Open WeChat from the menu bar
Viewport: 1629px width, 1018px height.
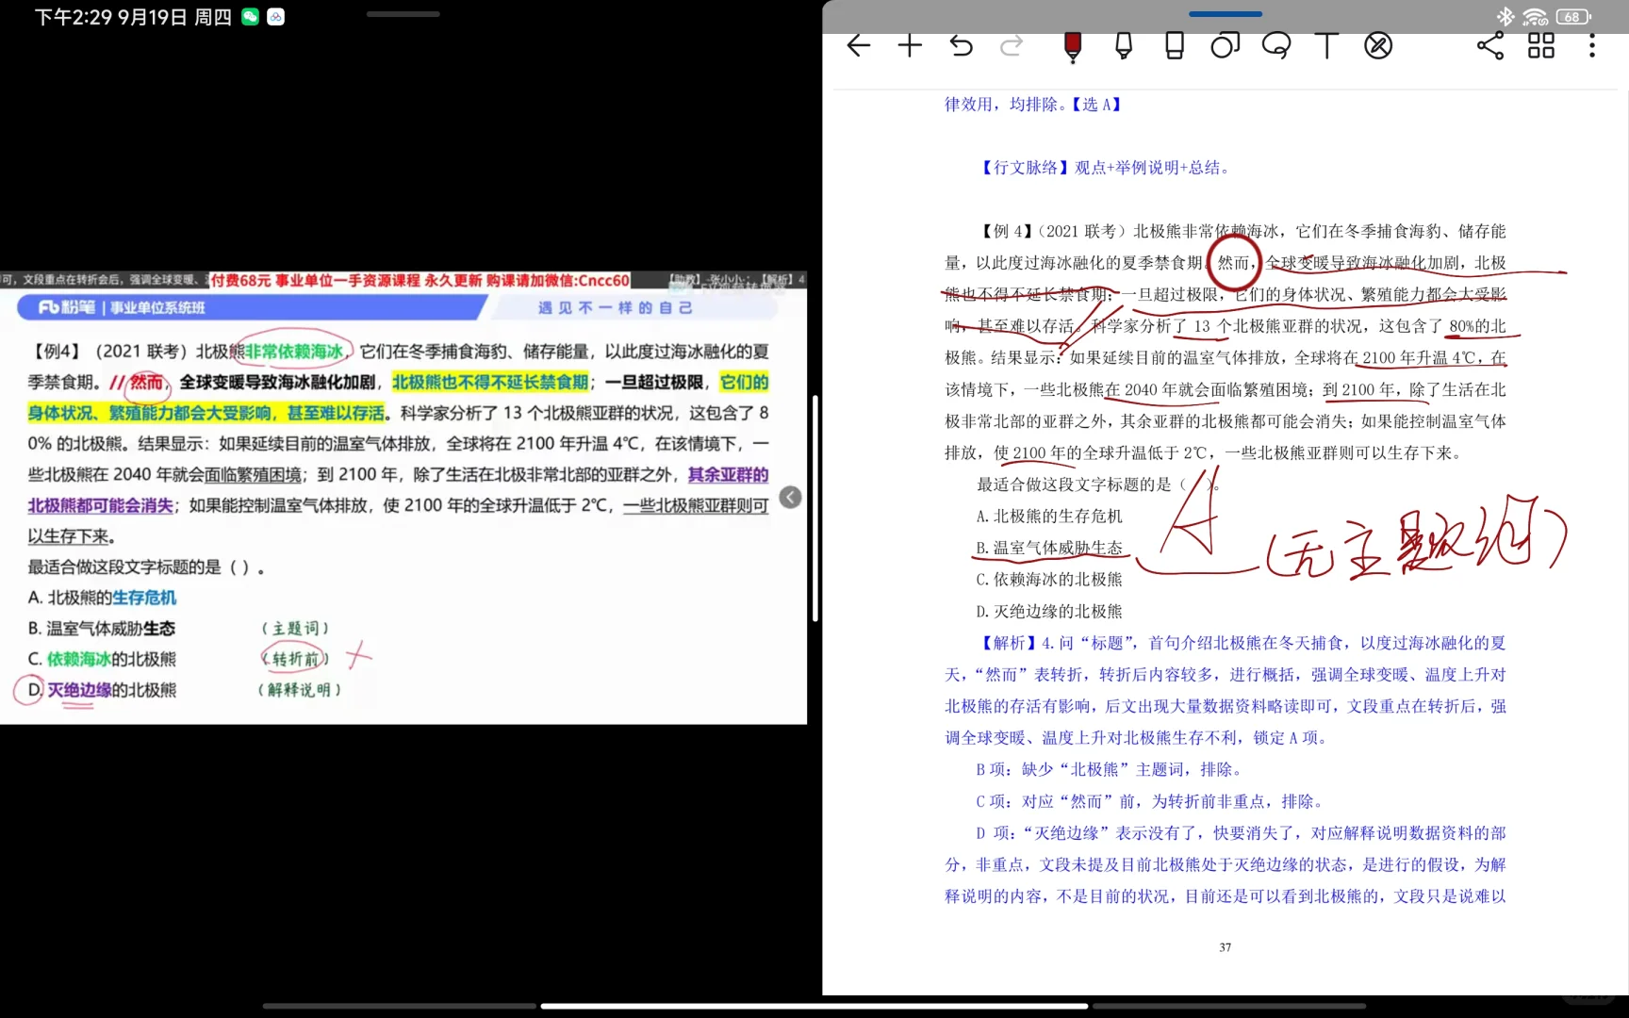249,16
